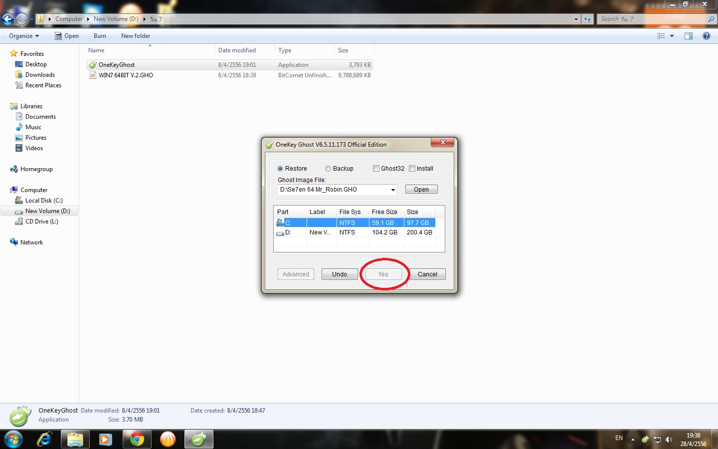Open Downloads in the navigation pane
718x449 pixels.
pyautogui.click(x=40, y=75)
